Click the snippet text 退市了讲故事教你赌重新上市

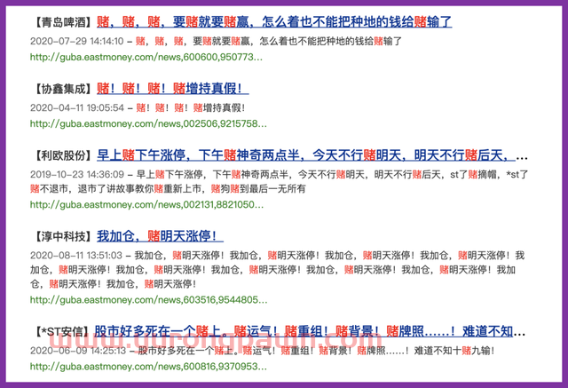click(139, 189)
